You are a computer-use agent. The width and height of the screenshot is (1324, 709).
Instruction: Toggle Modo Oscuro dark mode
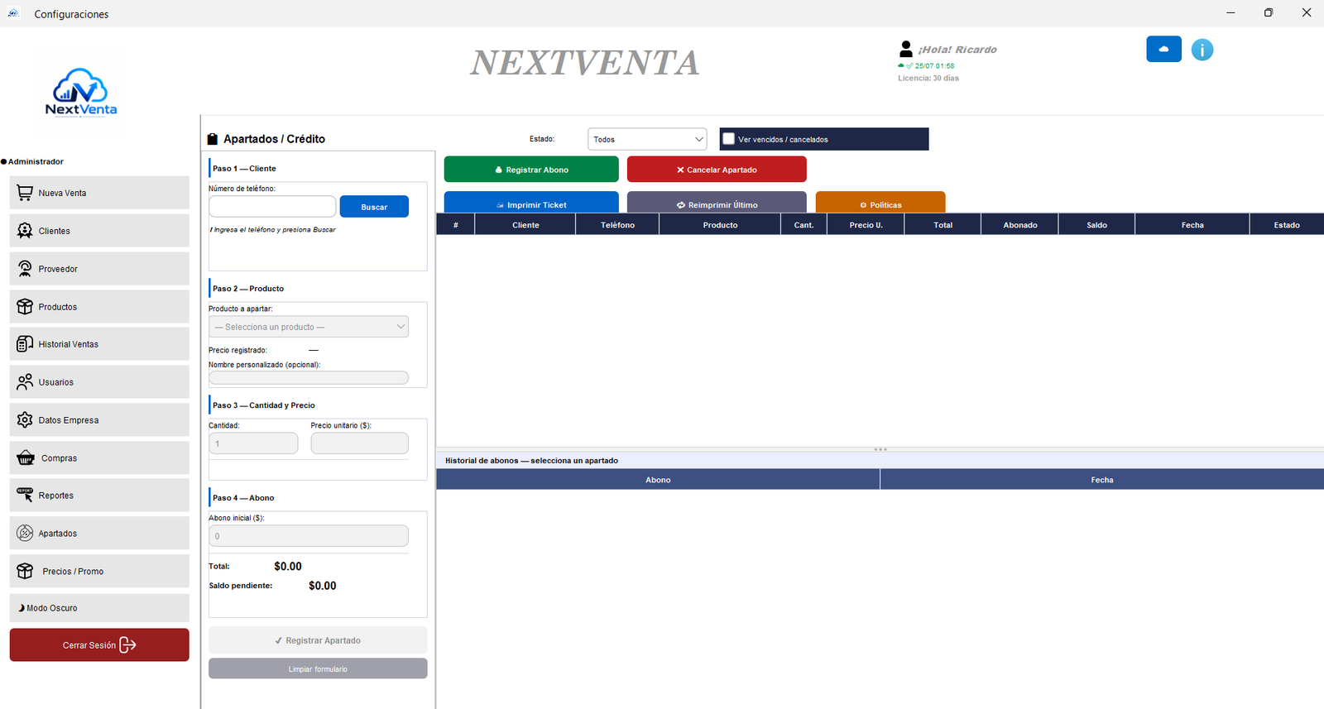99,608
